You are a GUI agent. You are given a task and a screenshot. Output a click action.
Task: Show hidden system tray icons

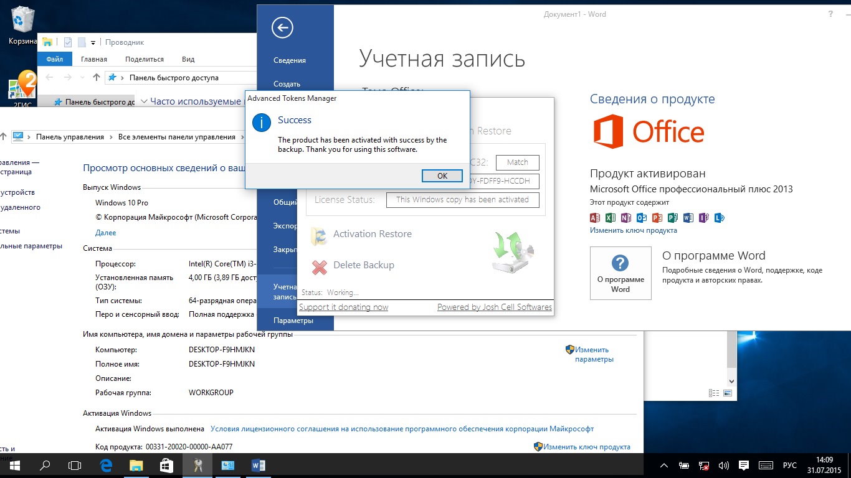point(664,466)
